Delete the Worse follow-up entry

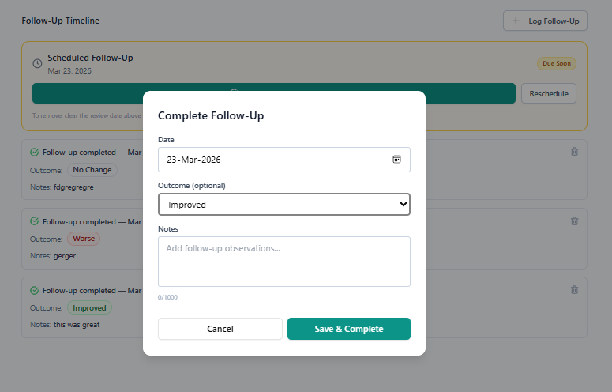574,221
